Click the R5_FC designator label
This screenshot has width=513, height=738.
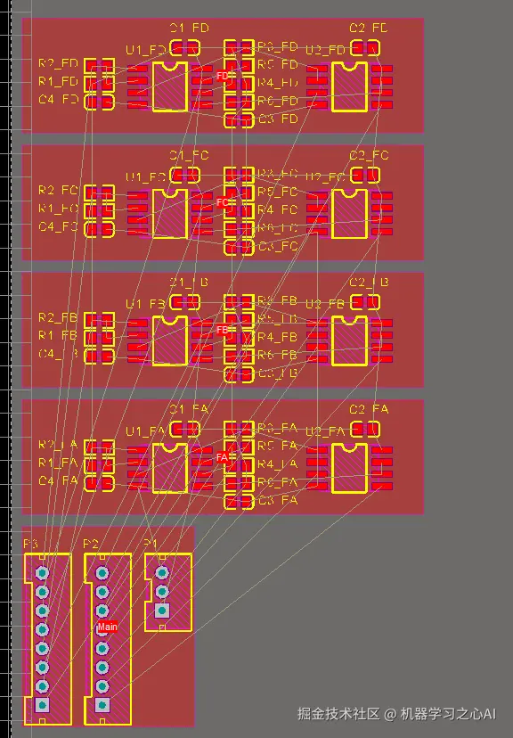pyautogui.click(x=278, y=192)
